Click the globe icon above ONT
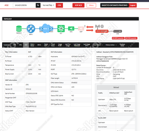 pyautogui.click(x=102, y=26)
